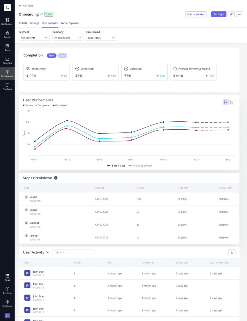Open the Steps Breakdown info tooltip
This screenshot has width=247, height=321.
click(56, 178)
